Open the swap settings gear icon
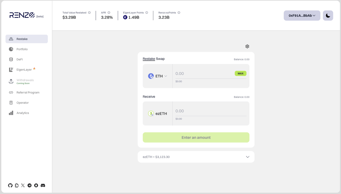This screenshot has height=194, width=341. click(247, 46)
